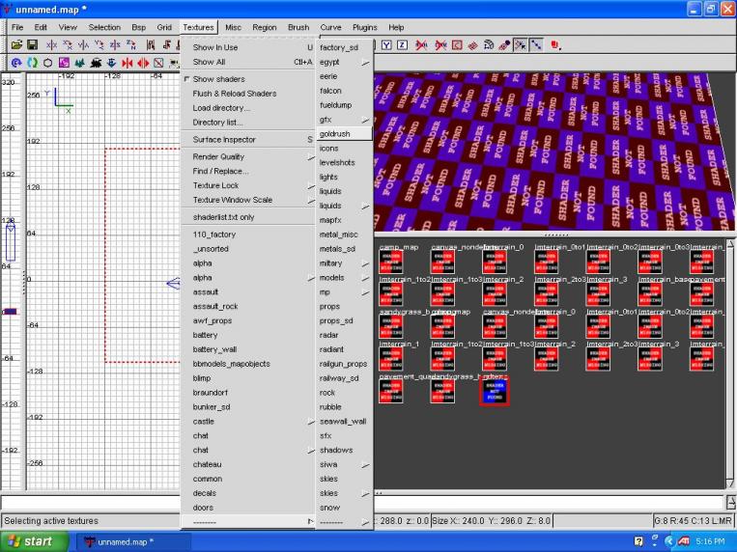The image size is (737, 552).
Task: Click the red pill-shaped icon in toolbar
Action: [555, 45]
